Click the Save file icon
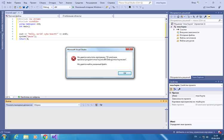Viewport: 224px width, 140px height. [x=24, y=7]
